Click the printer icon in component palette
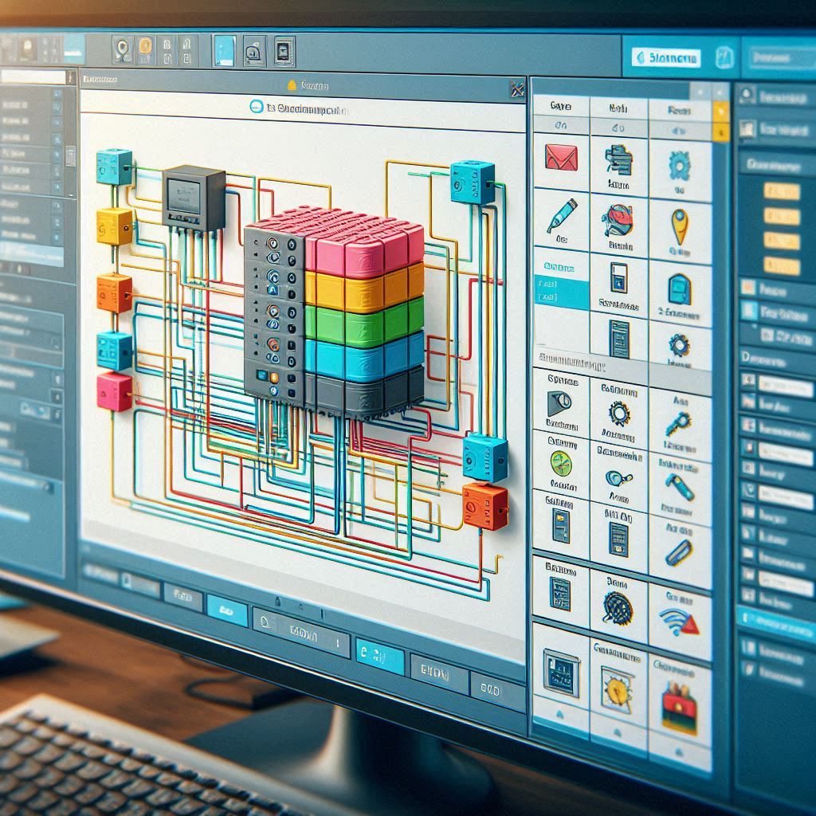 point(618,160)
